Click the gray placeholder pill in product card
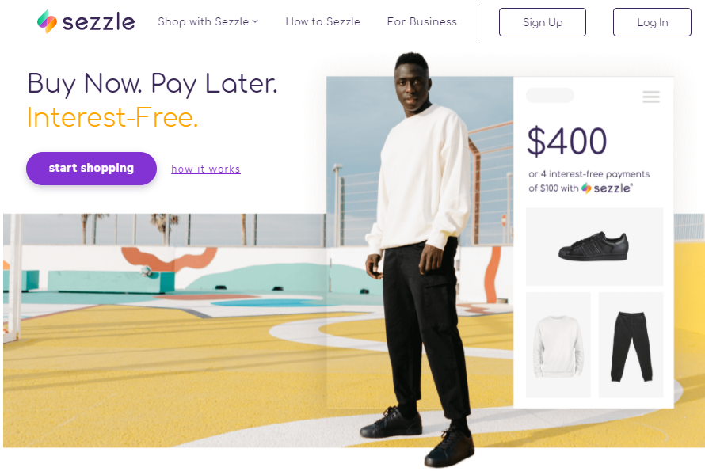This screenshot has height=475, width=705. coord(550,95)
